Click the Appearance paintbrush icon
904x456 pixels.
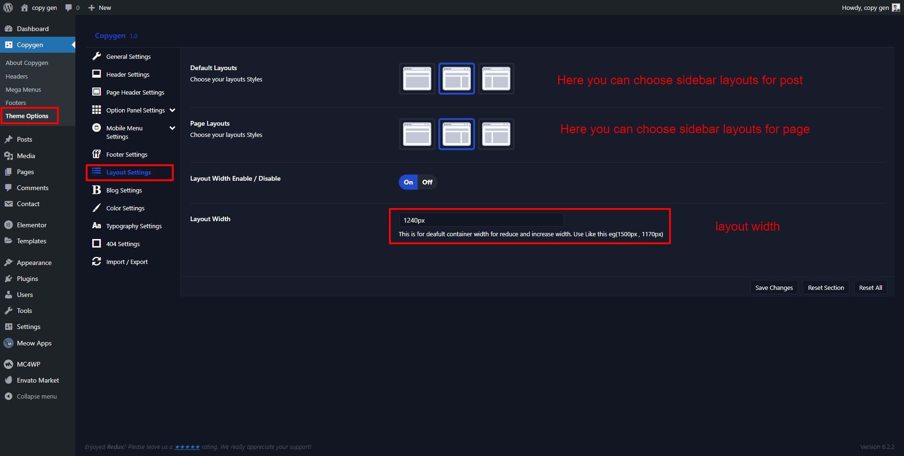(8, 263)
